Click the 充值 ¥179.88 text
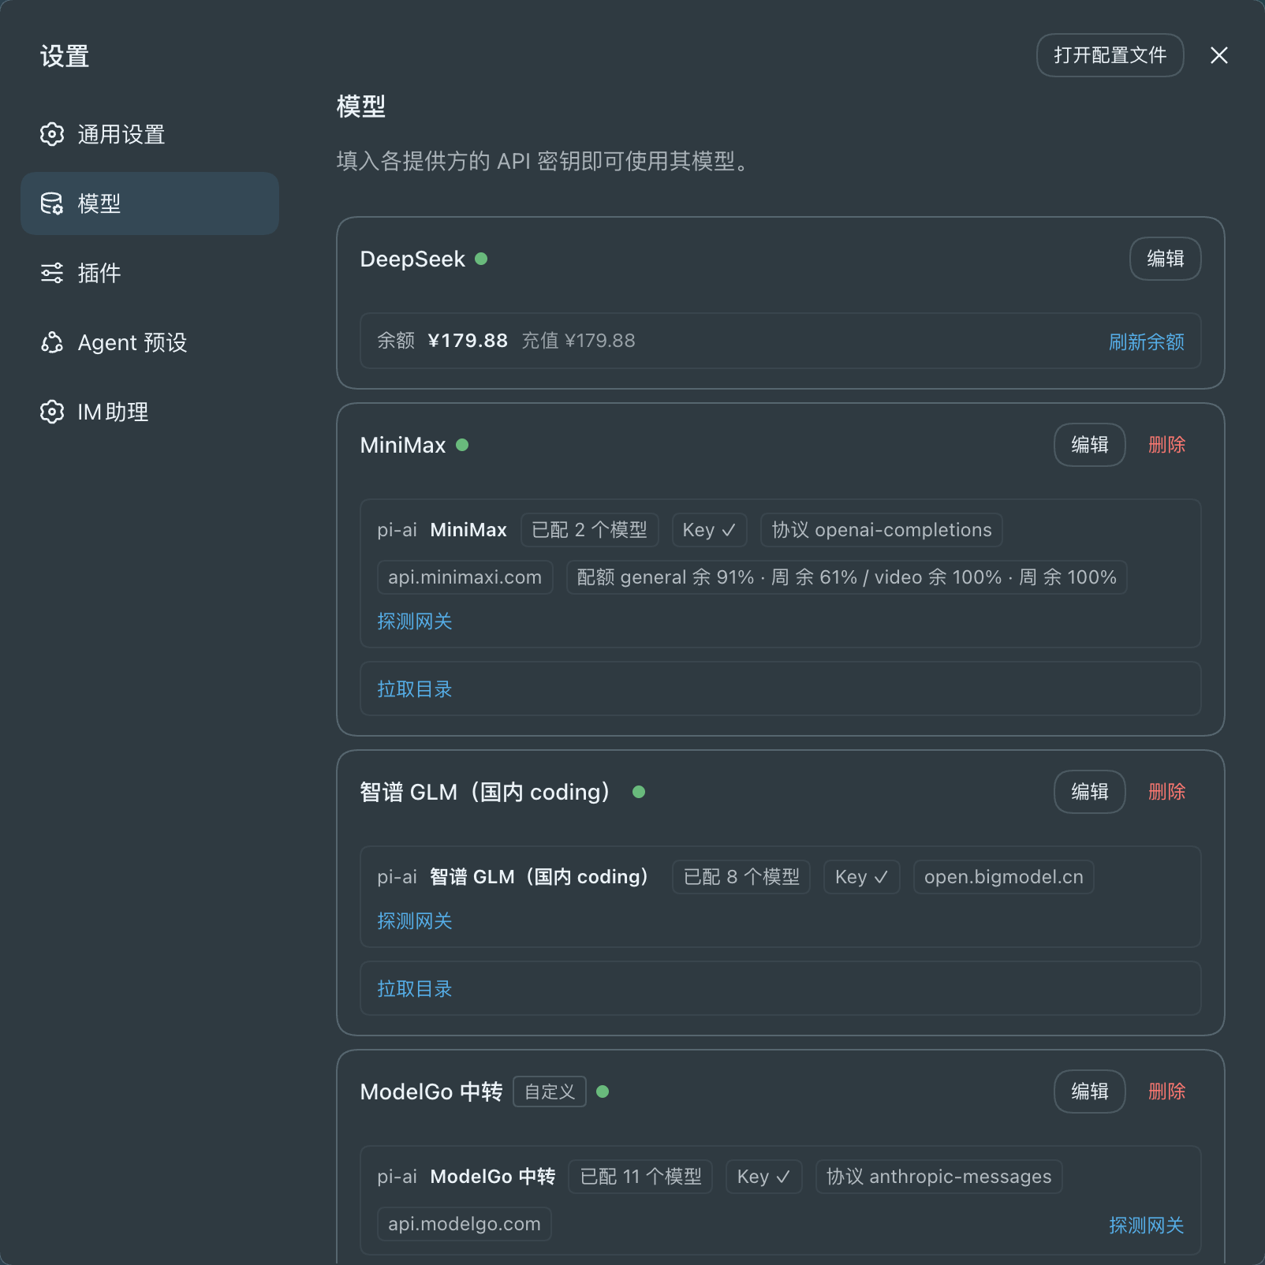Image resolution: width=1265 pixels, height=1265 pixels. (x=578, y=341)
